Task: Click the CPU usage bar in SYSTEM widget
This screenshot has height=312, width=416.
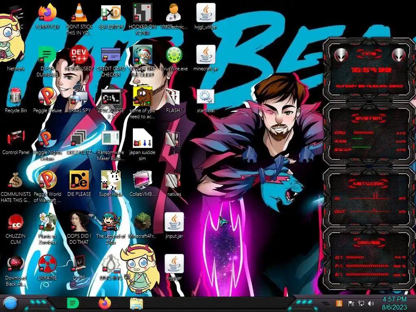Action: (363, 132)
